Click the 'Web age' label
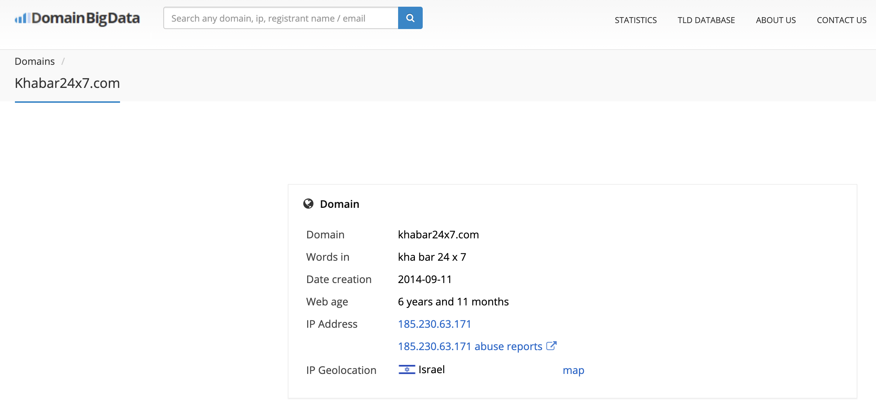 pyautogui.click(x=327, y=302)
